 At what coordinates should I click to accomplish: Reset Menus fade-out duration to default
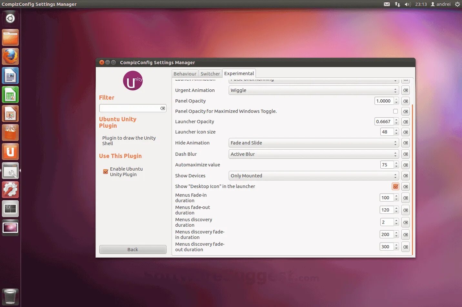click(406, 210)
